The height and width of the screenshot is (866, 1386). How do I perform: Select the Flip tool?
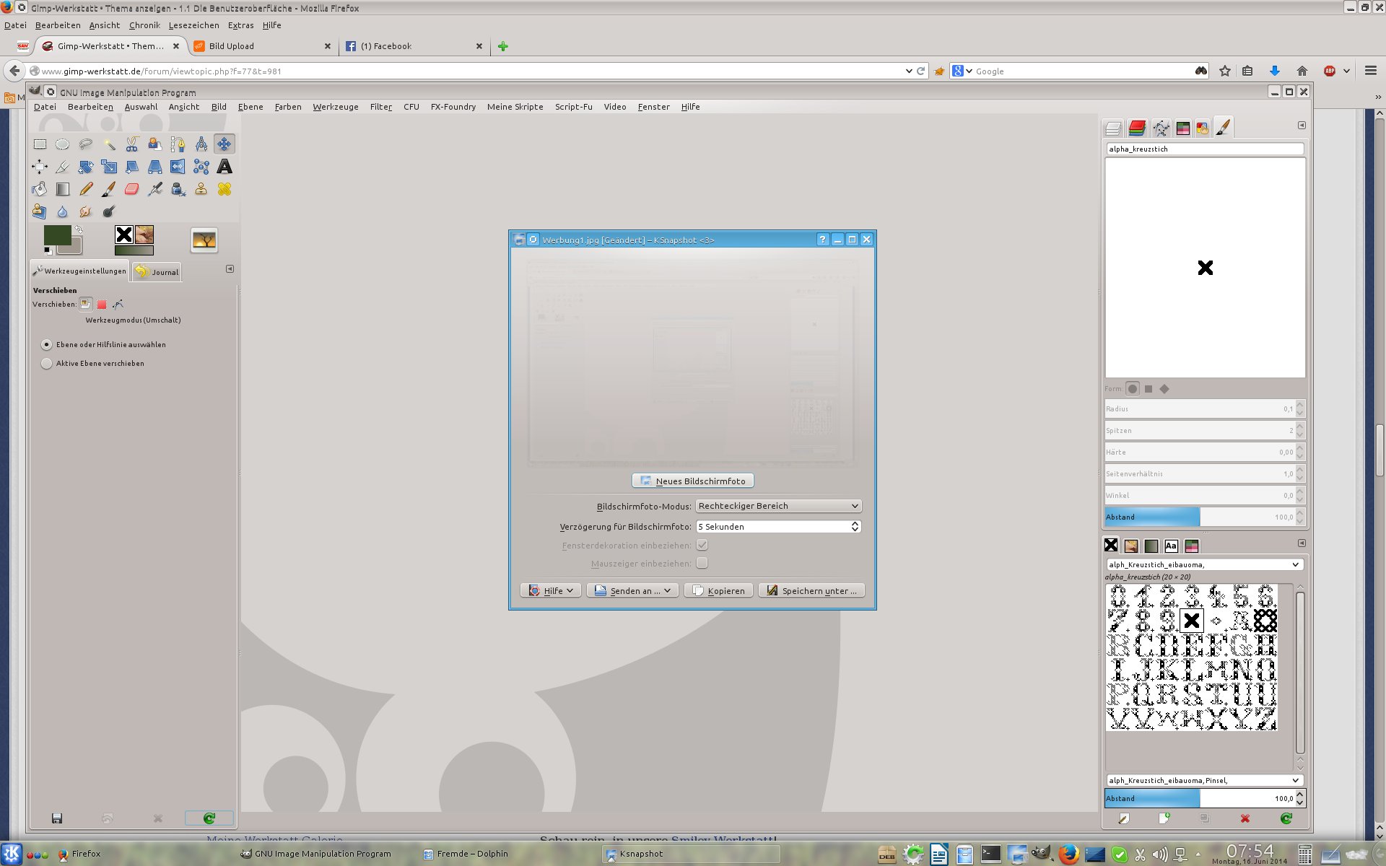(x=178, y=167)
